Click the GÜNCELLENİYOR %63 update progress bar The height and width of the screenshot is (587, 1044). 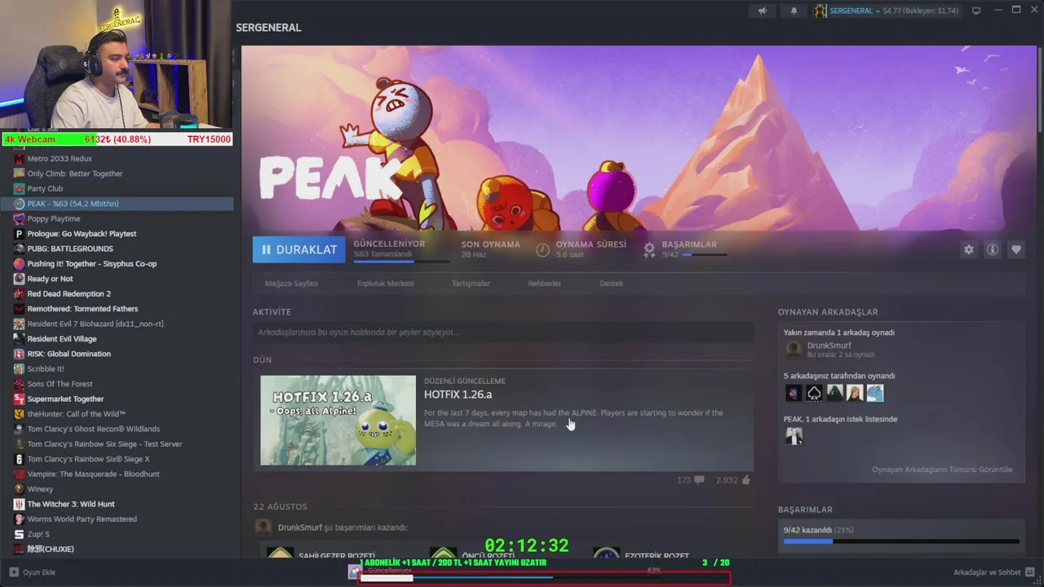[x=401, y=262]
